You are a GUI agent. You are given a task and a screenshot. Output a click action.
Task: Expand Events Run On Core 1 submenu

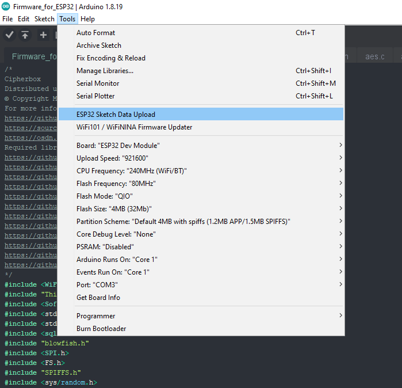click(201, 272)
